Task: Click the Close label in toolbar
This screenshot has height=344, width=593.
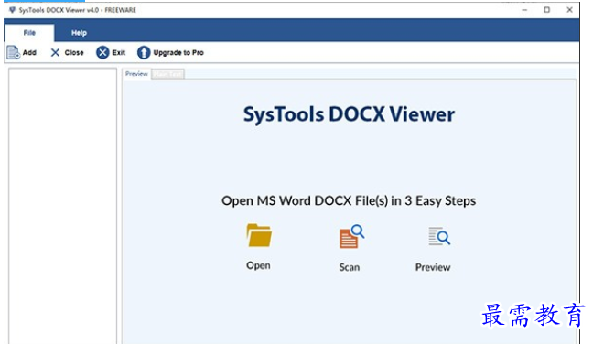Action: pyautogui.click(x=74, y=52)
